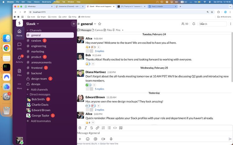Switch to the WhatsApp browser tab
This screenshot has width=233, height=145.
coord(39,6)
